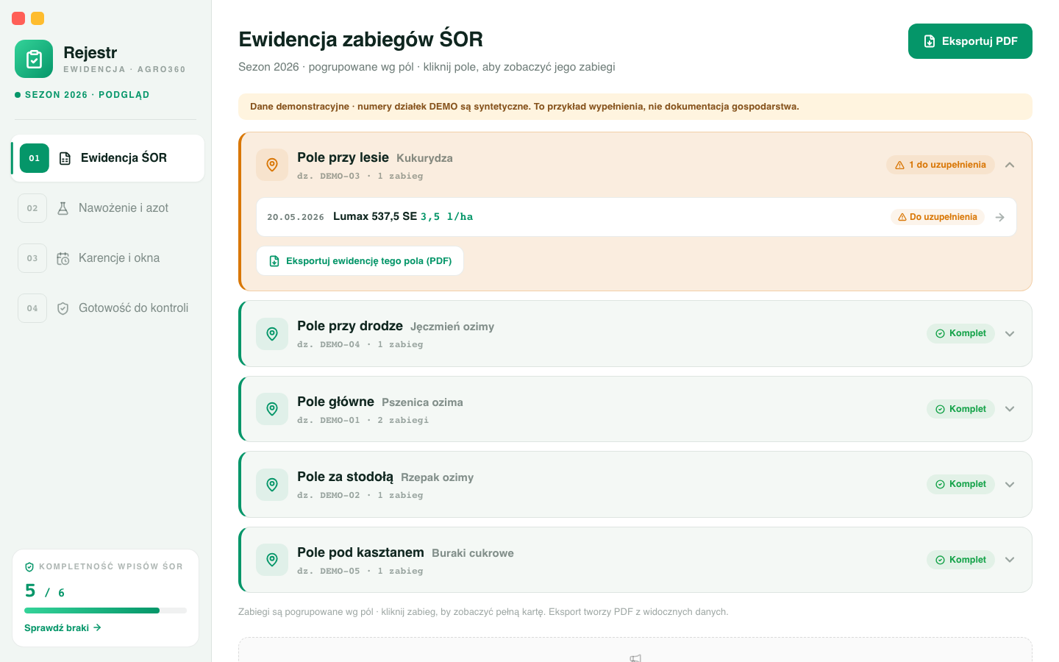Image resolution: width=1059 pixels, height=662 pixels.
Task: Click the completeness progress bar
Action: pyautogui.click(x=105, y=611)
